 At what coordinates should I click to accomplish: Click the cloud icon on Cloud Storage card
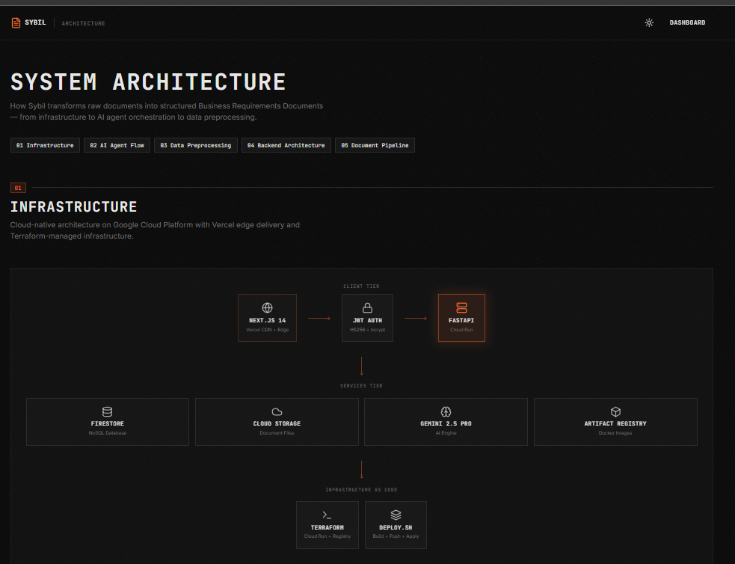(x=277, y=411)
